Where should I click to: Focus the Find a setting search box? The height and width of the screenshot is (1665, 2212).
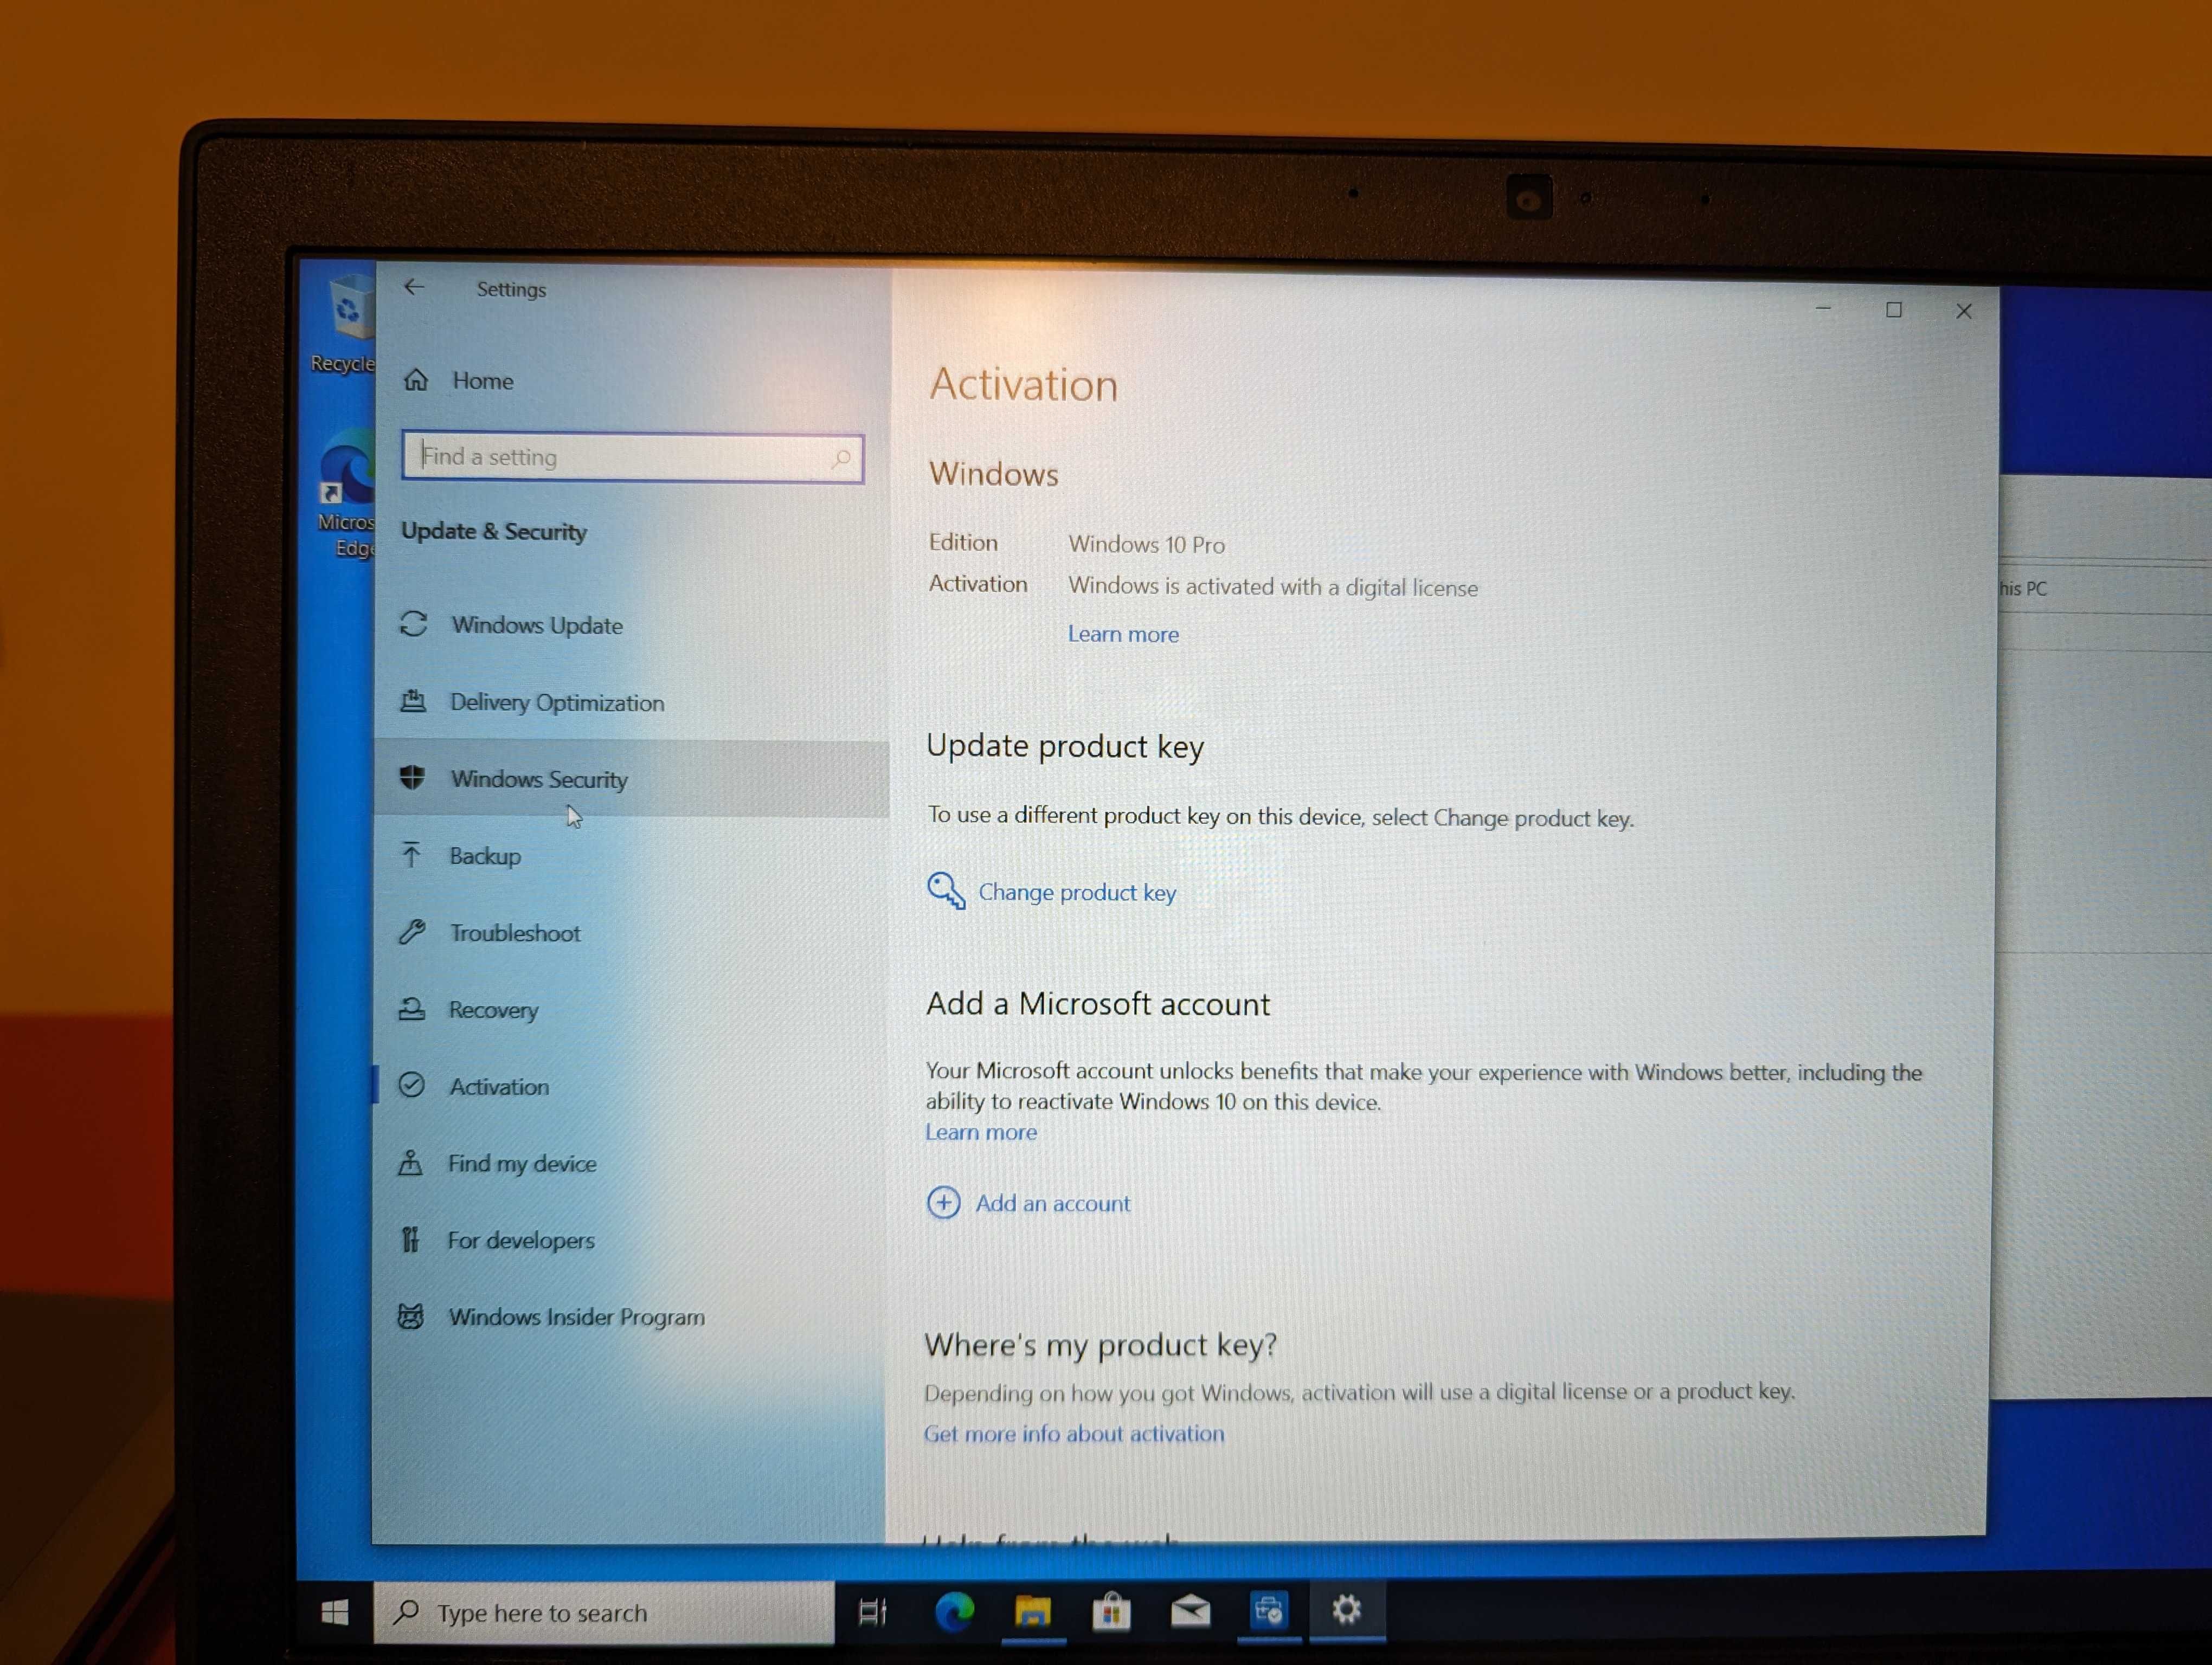pos(632,458)
